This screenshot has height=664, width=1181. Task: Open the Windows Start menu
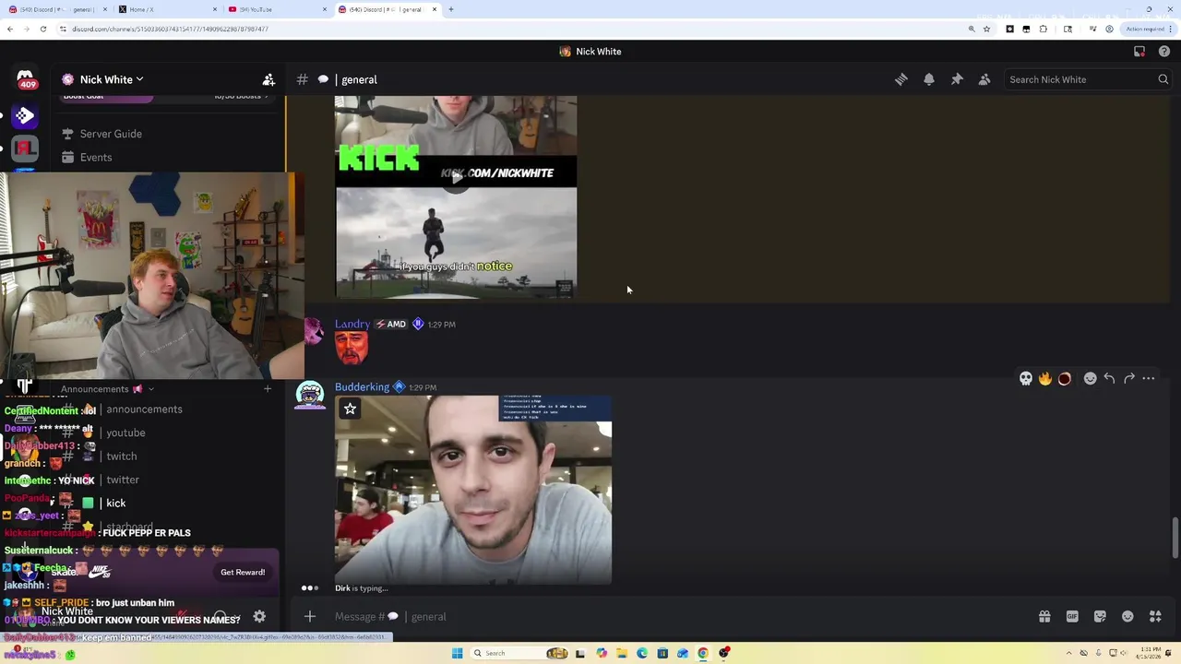(457, 653)
